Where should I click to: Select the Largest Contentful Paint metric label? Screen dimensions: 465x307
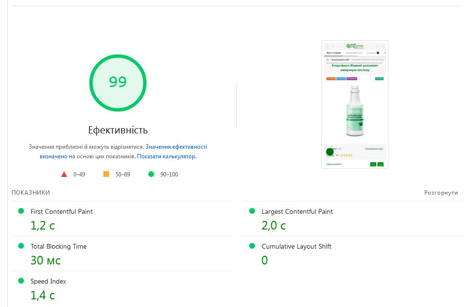pos(297,211)
